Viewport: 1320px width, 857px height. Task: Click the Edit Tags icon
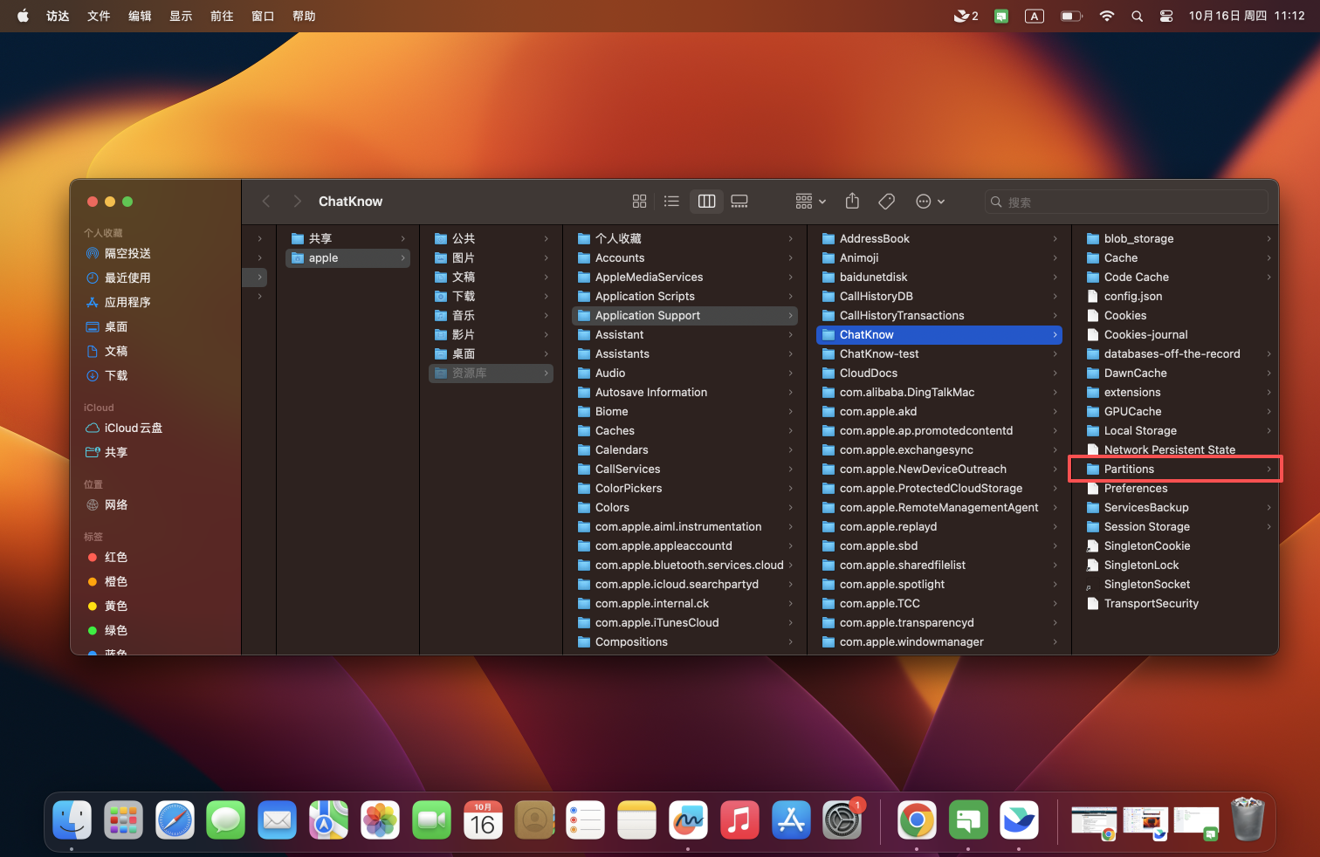tap(886, 202)
